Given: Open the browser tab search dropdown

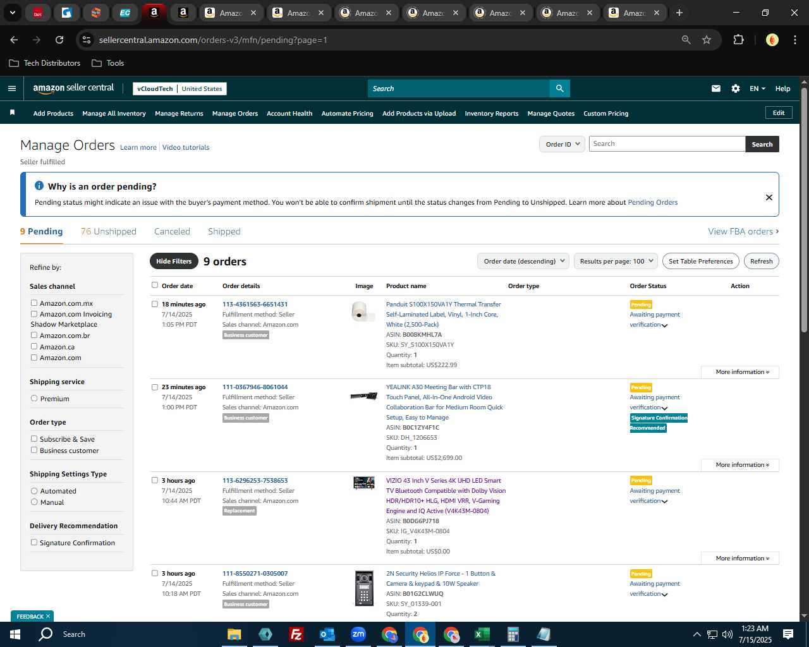Looking at the screenshot, I should [x=12, y=13].
